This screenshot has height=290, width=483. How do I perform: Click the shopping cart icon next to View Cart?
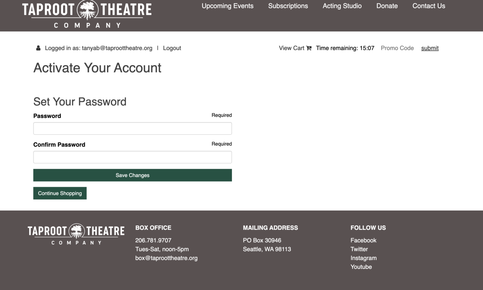[309, 48]
